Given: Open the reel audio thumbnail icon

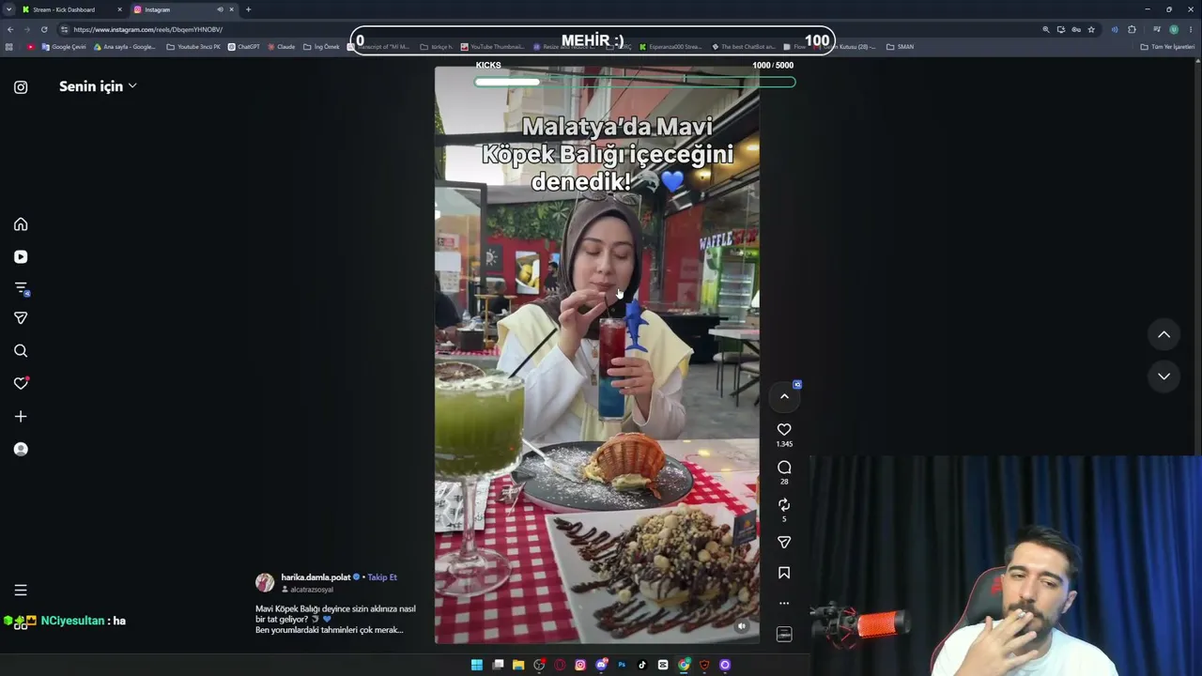Looking at the screenshot, I should pos(784,635).
